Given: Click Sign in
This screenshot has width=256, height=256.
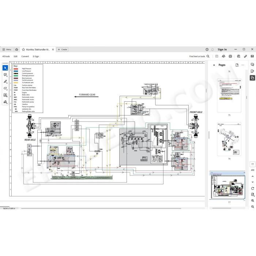Looking at the screenshot, I should click(x=222, y=49).
